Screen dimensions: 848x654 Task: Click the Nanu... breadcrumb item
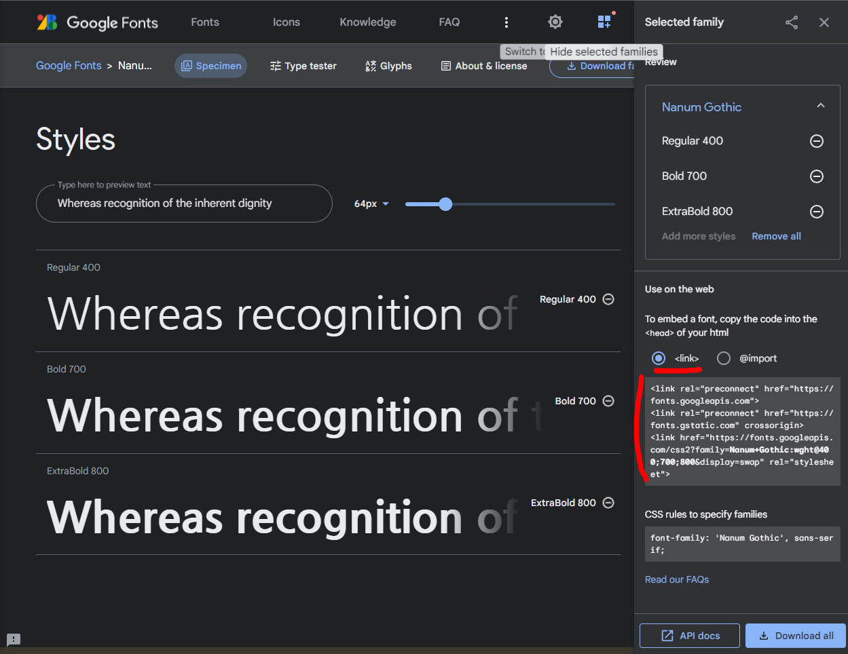tap(135, 66)
